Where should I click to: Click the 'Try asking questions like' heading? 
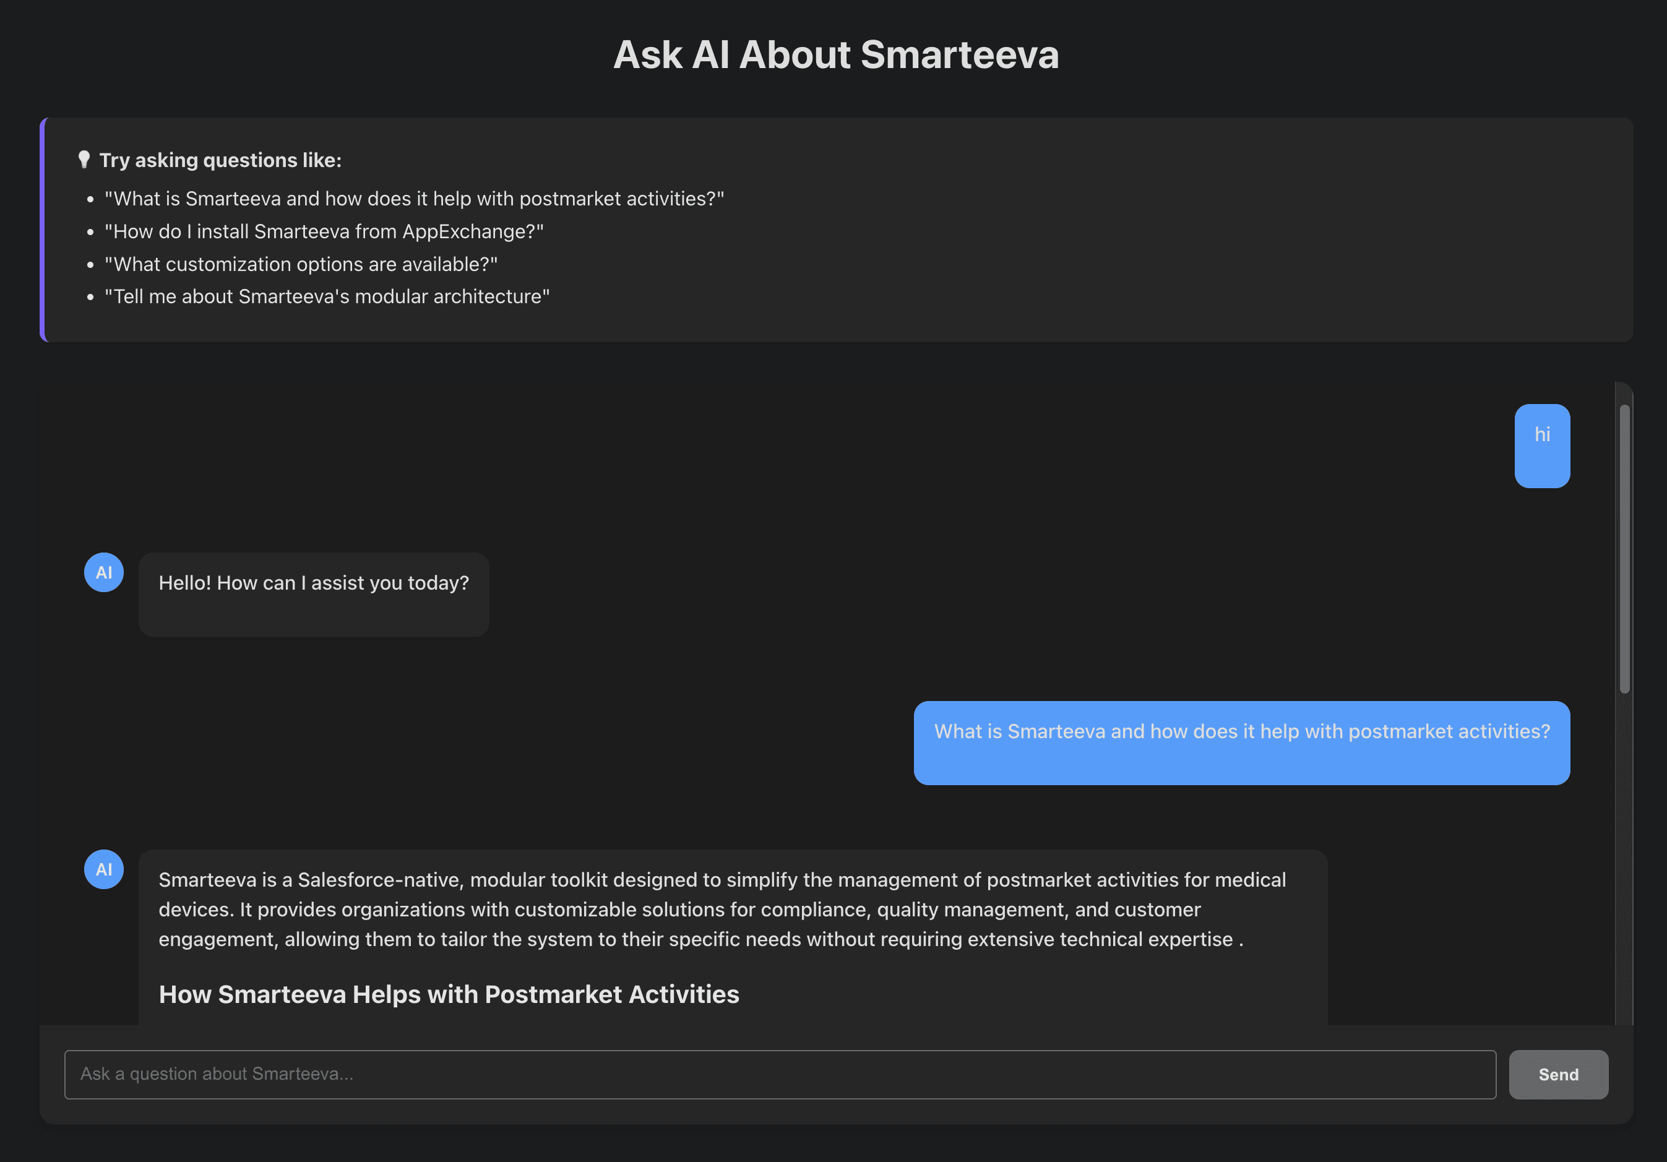(220, 160)
